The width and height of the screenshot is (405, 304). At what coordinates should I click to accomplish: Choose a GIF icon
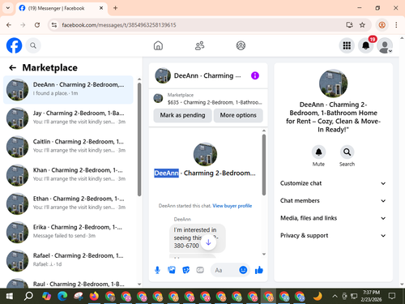200,270
